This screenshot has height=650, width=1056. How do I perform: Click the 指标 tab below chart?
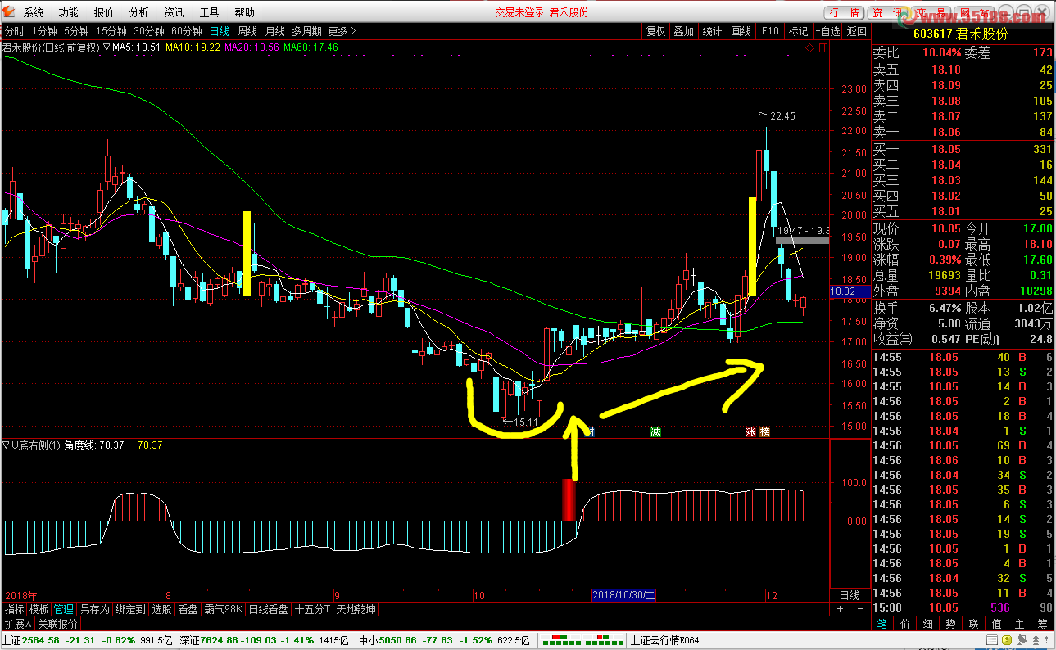[x=14, y=609]
